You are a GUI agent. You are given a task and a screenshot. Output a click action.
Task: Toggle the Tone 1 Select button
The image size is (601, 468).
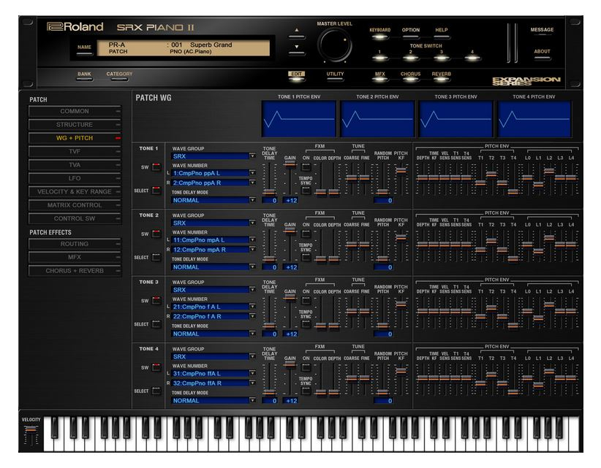pyautogui.click(x=156, y=190)
